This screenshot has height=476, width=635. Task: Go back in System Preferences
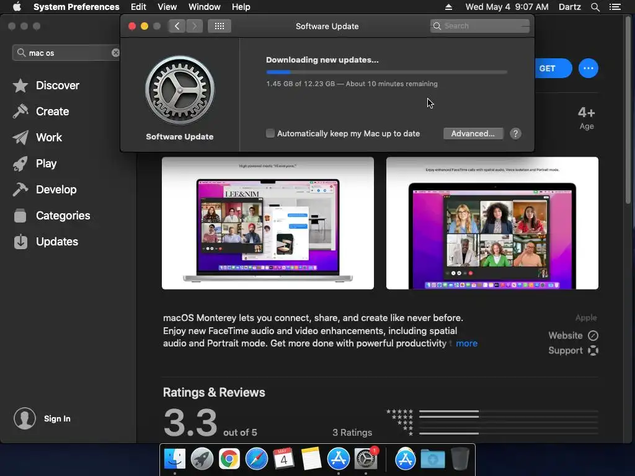[177, 26]
